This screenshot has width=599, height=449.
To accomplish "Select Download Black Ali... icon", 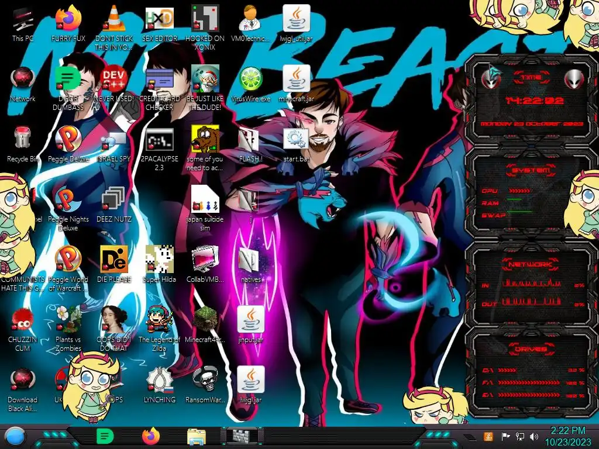I will click(23, 390).
